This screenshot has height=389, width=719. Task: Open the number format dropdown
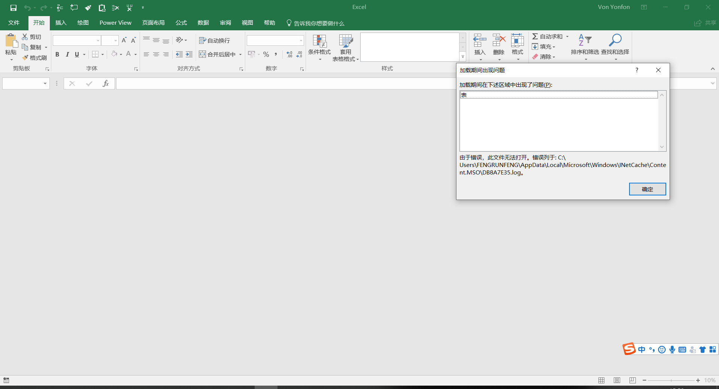301,40
